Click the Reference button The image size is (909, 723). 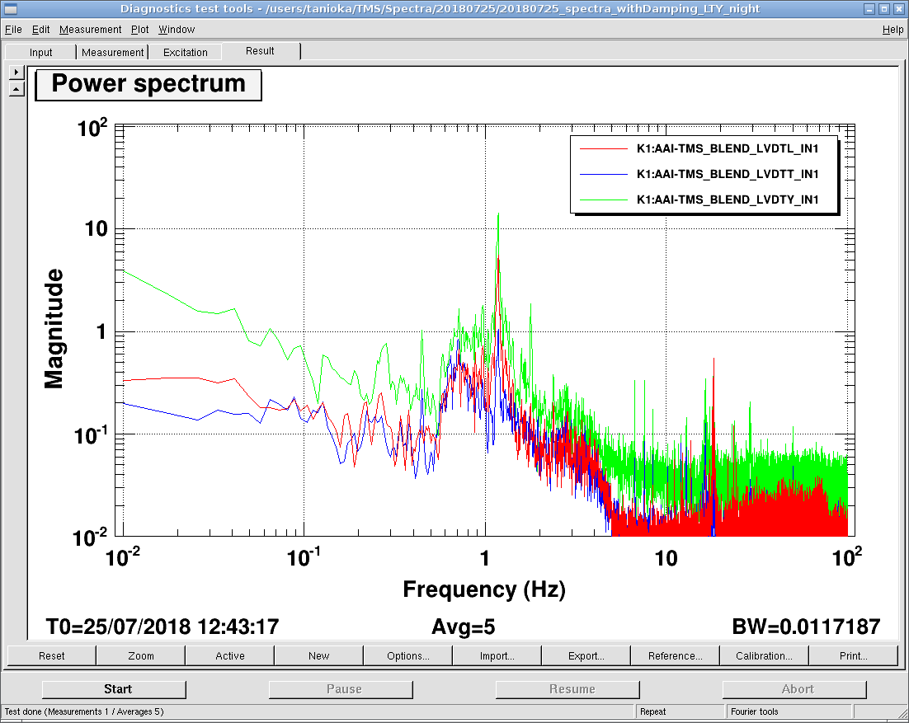coord(676,656)
